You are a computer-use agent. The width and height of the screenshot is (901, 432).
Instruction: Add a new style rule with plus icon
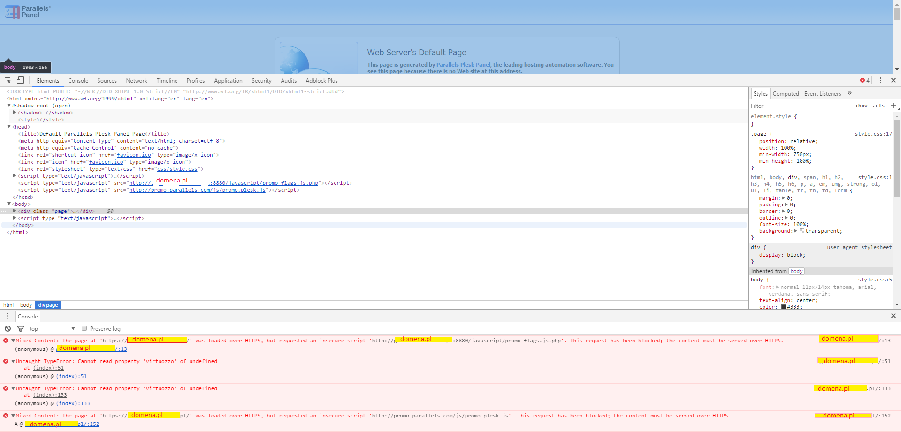[893, 106]
